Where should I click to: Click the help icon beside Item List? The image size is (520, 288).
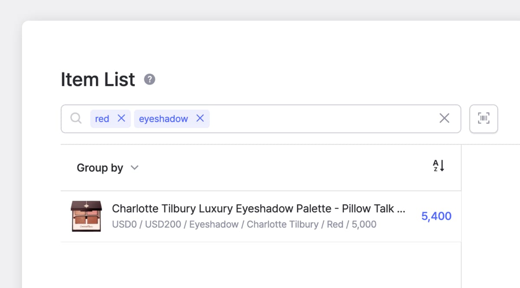(149, 80)
